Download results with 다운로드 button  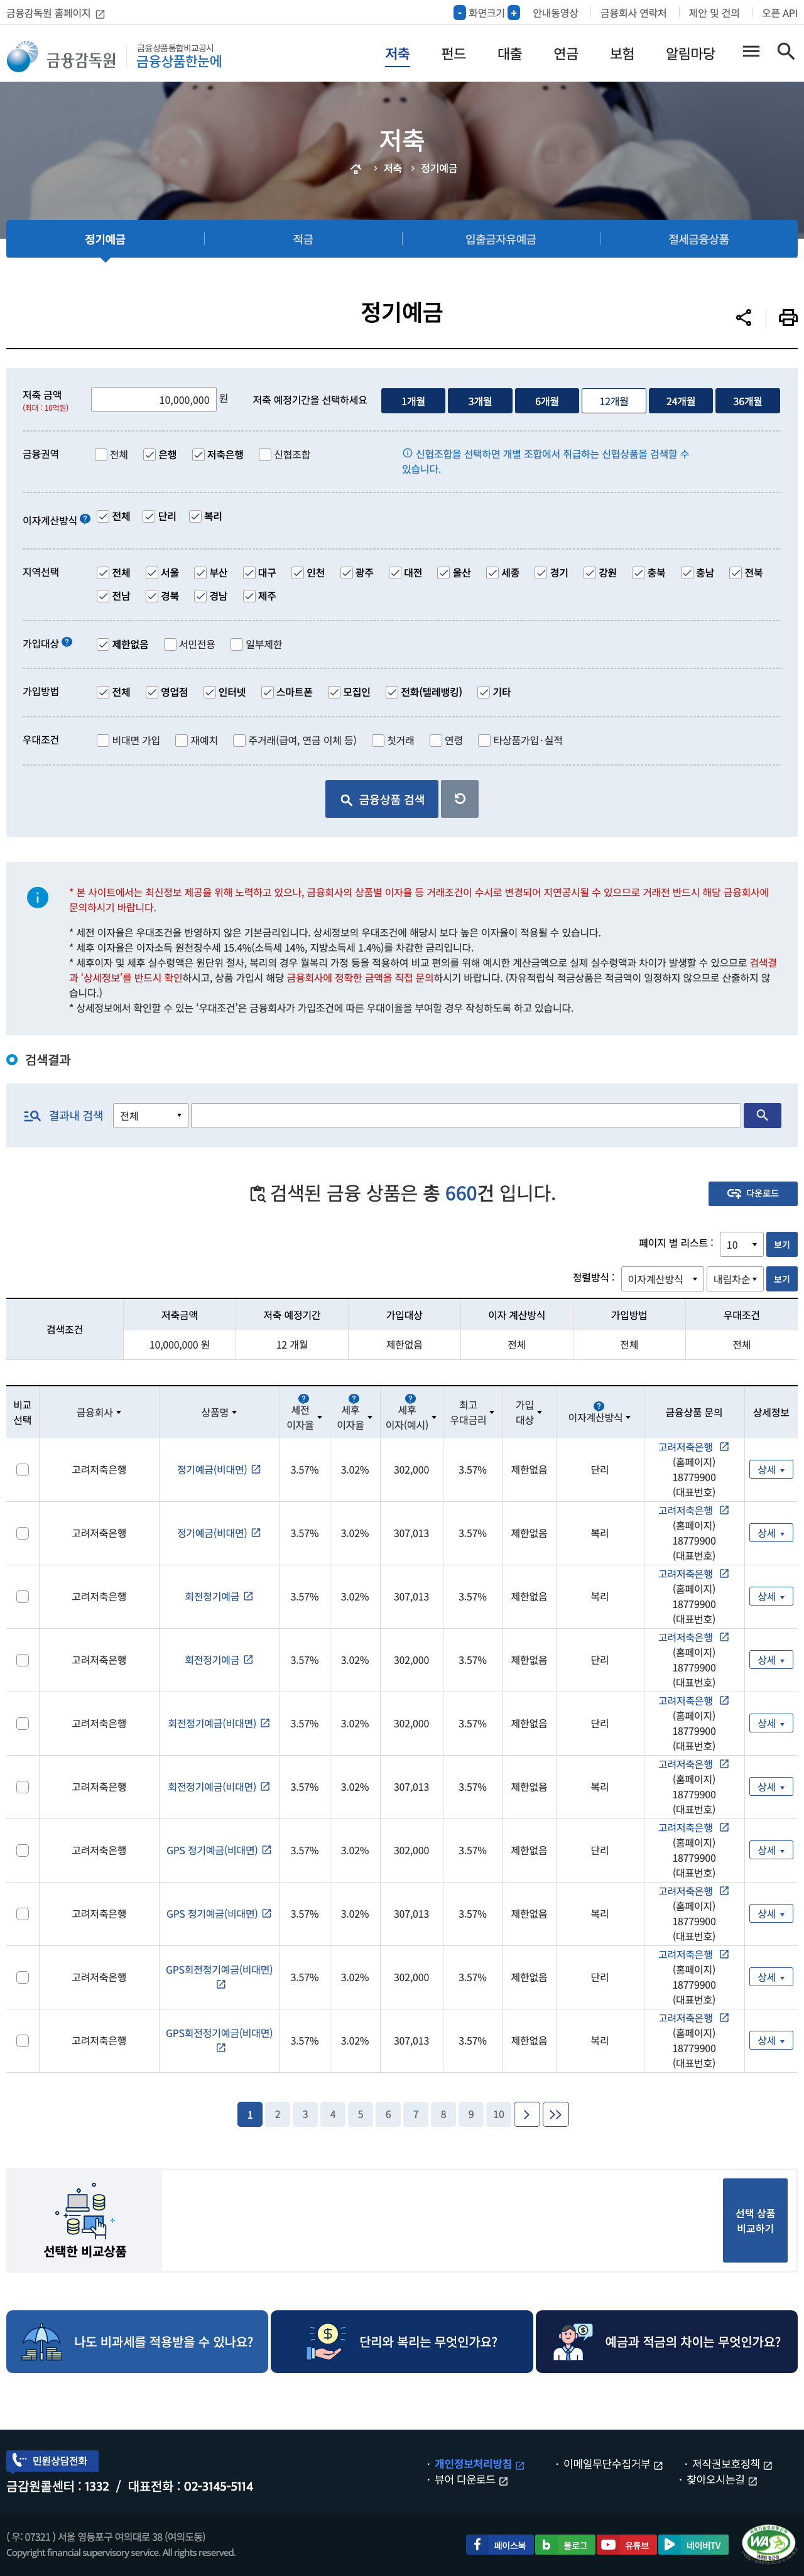752,1193
